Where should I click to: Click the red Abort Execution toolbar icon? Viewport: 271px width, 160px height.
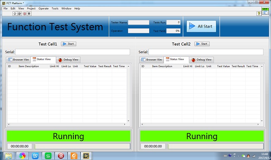tap(25, 13)
